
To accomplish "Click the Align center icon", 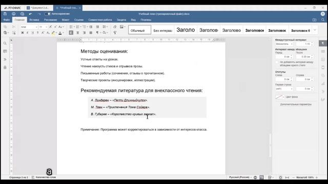I will pos(77,33).
